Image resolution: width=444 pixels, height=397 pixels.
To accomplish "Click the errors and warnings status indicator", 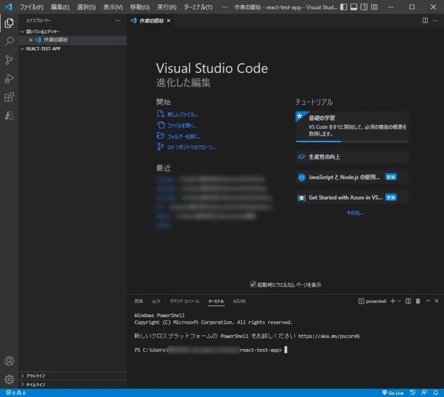I will click(x=16, y=393).
